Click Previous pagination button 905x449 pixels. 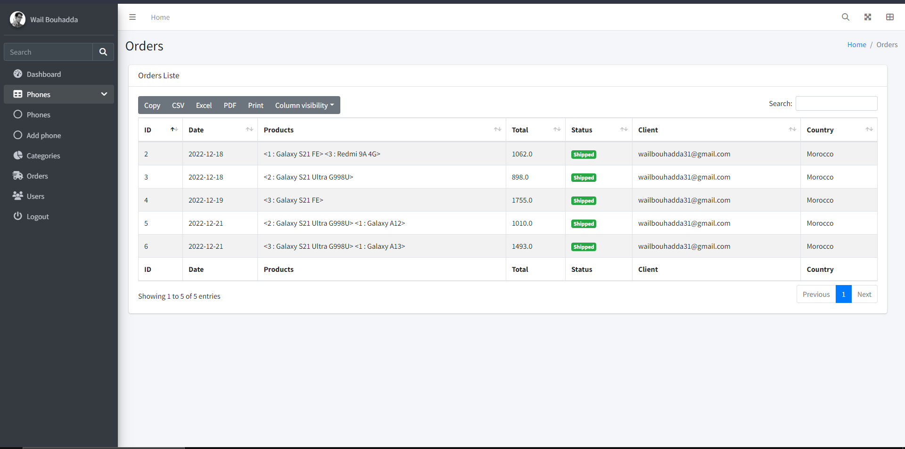[816, 294]
